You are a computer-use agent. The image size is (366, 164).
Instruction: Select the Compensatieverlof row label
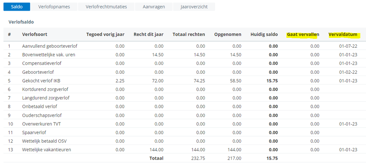[42, 63]
